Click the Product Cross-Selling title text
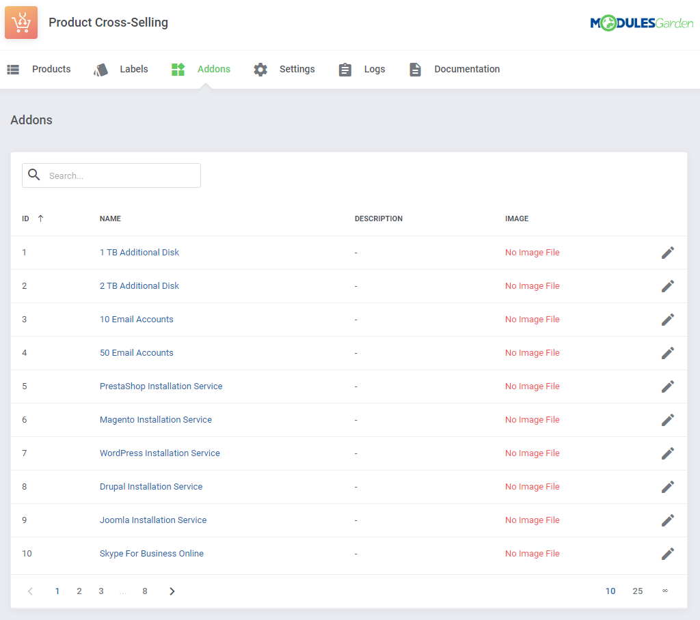This screenshot has width=700, height=620. coord(109,23)
